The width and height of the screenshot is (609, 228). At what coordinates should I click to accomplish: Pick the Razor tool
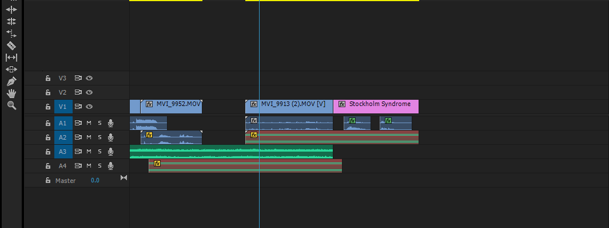pos(11,46)
